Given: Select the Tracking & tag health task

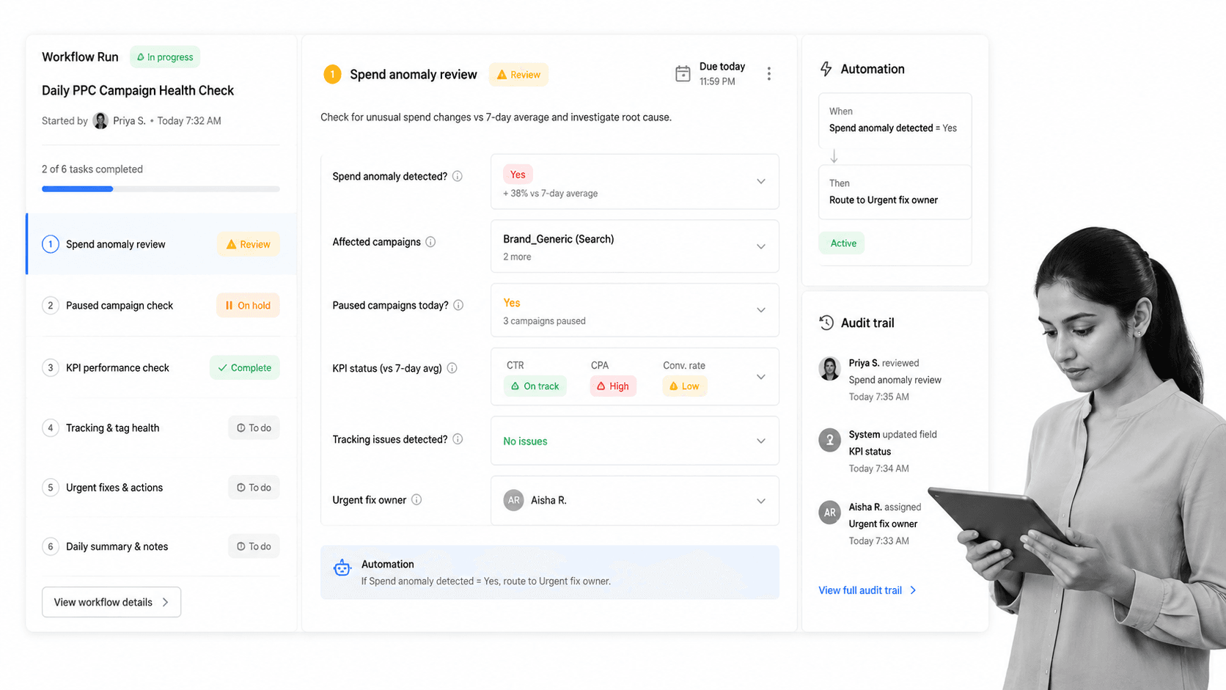Looking at the screenshot, I should tap(161, 428).
